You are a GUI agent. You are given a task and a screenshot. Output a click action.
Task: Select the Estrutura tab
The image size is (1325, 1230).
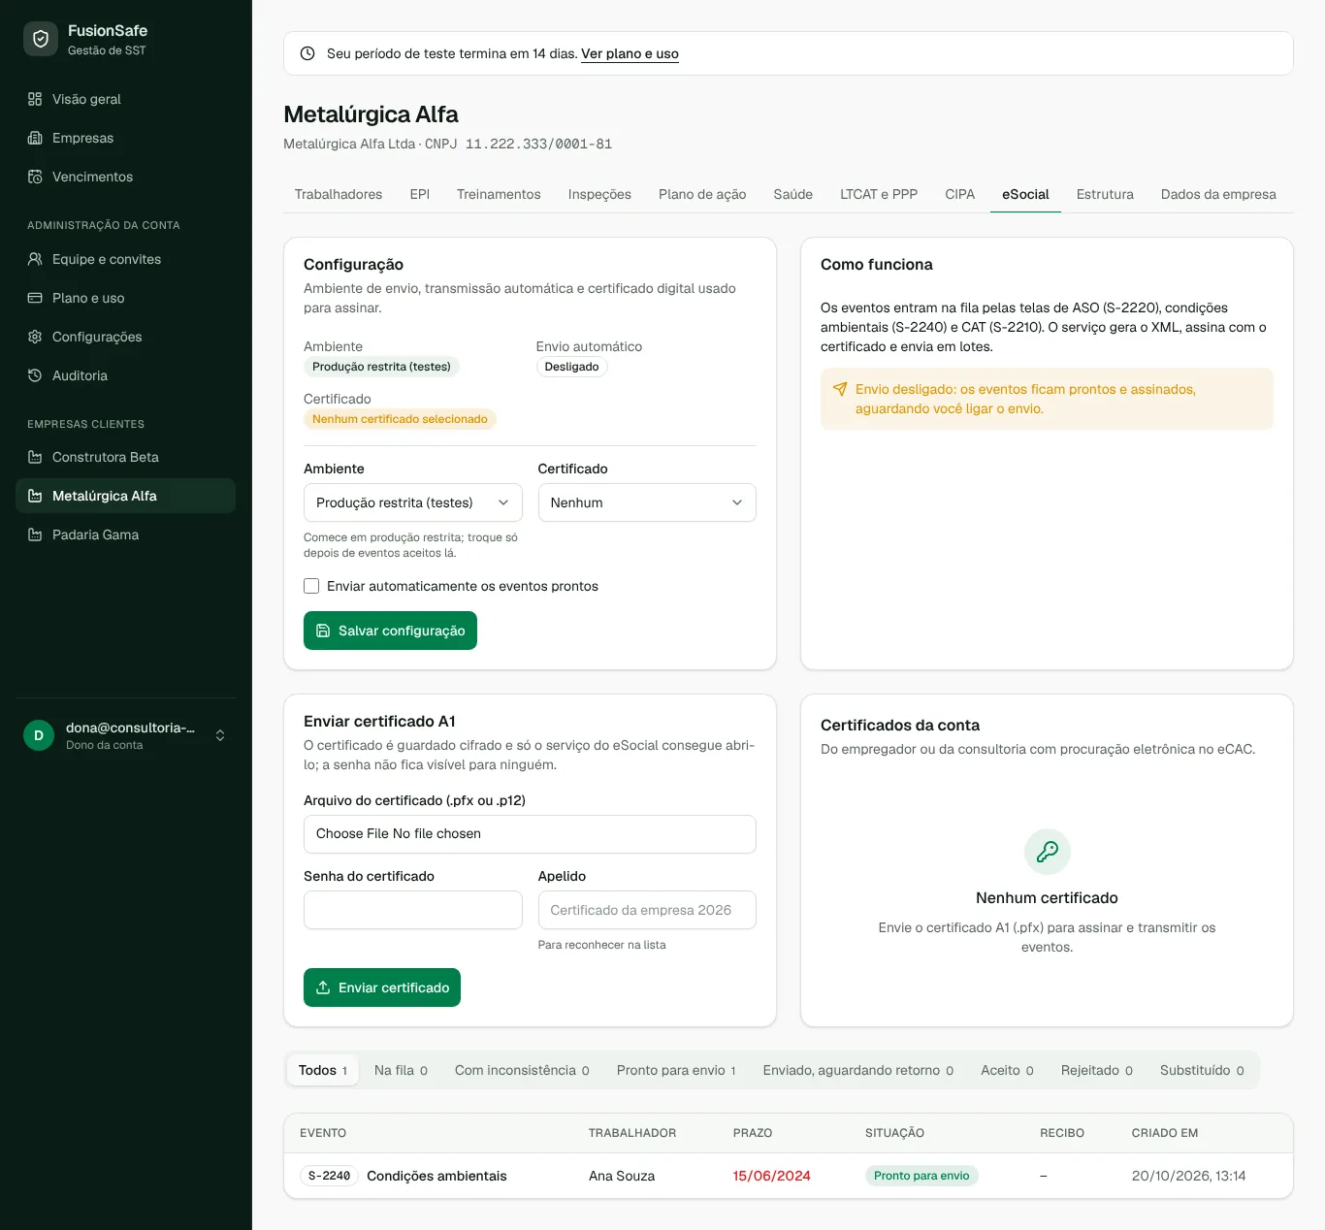(1105, 194)
